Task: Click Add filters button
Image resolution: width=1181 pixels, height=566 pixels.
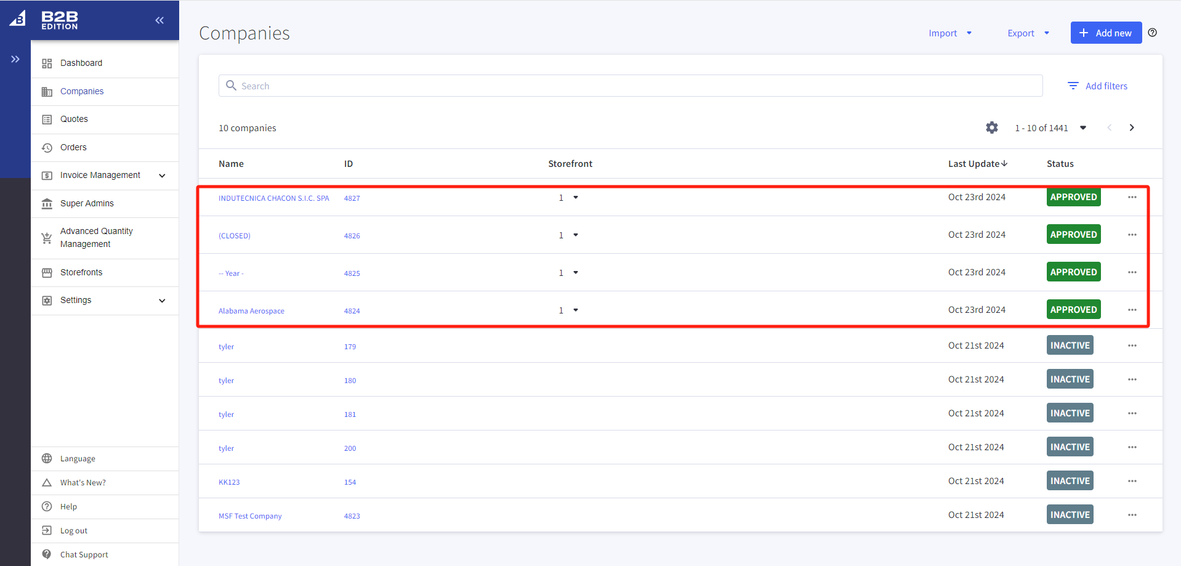Action: point(1098,86)
